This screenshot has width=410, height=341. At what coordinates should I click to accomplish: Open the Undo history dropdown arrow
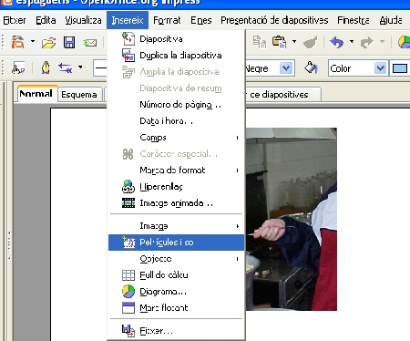click(x=352, y=41)
